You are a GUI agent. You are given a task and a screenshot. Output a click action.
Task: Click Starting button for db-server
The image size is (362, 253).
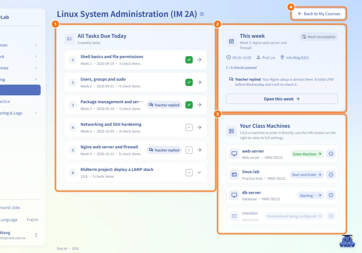pos(311,195)
